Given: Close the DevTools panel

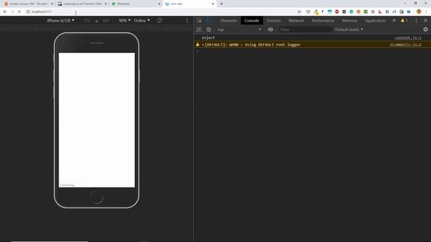Looking at the screenshot, I should click(426, 21).
